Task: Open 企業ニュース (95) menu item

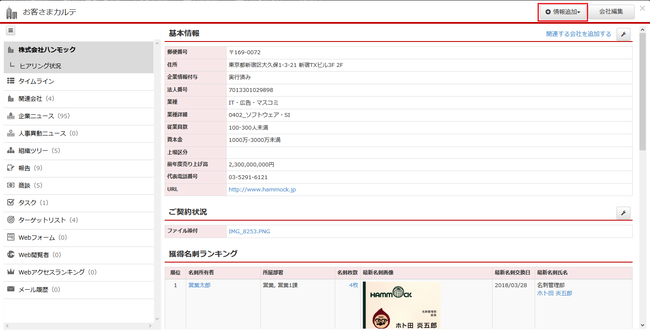Action: [x=44, y=116]
